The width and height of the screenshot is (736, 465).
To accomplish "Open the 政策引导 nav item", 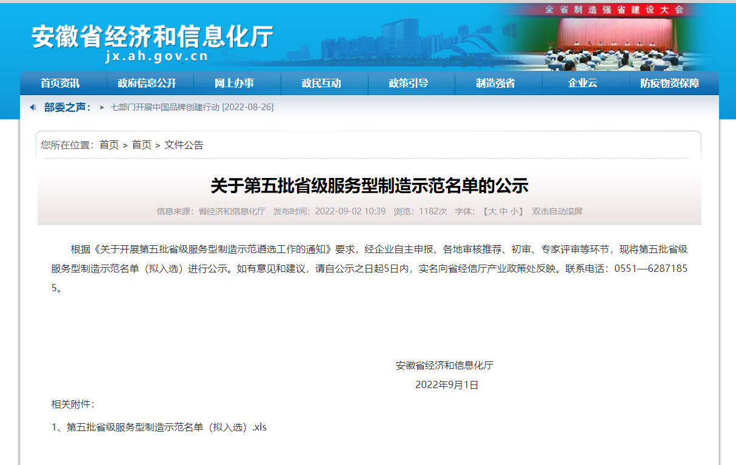I will pos(409,84).
